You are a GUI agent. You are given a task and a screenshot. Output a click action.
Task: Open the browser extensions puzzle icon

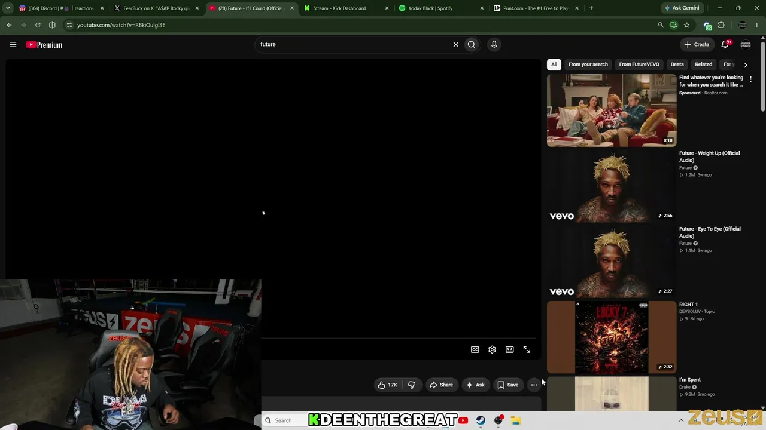tap(721, 25)
